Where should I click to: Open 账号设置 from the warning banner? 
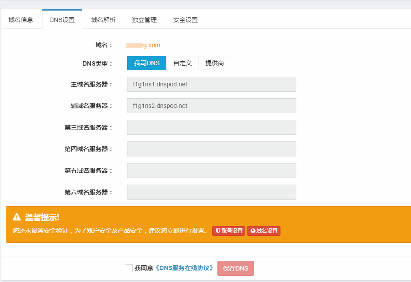pyautogui.click(x=228, y=231)
